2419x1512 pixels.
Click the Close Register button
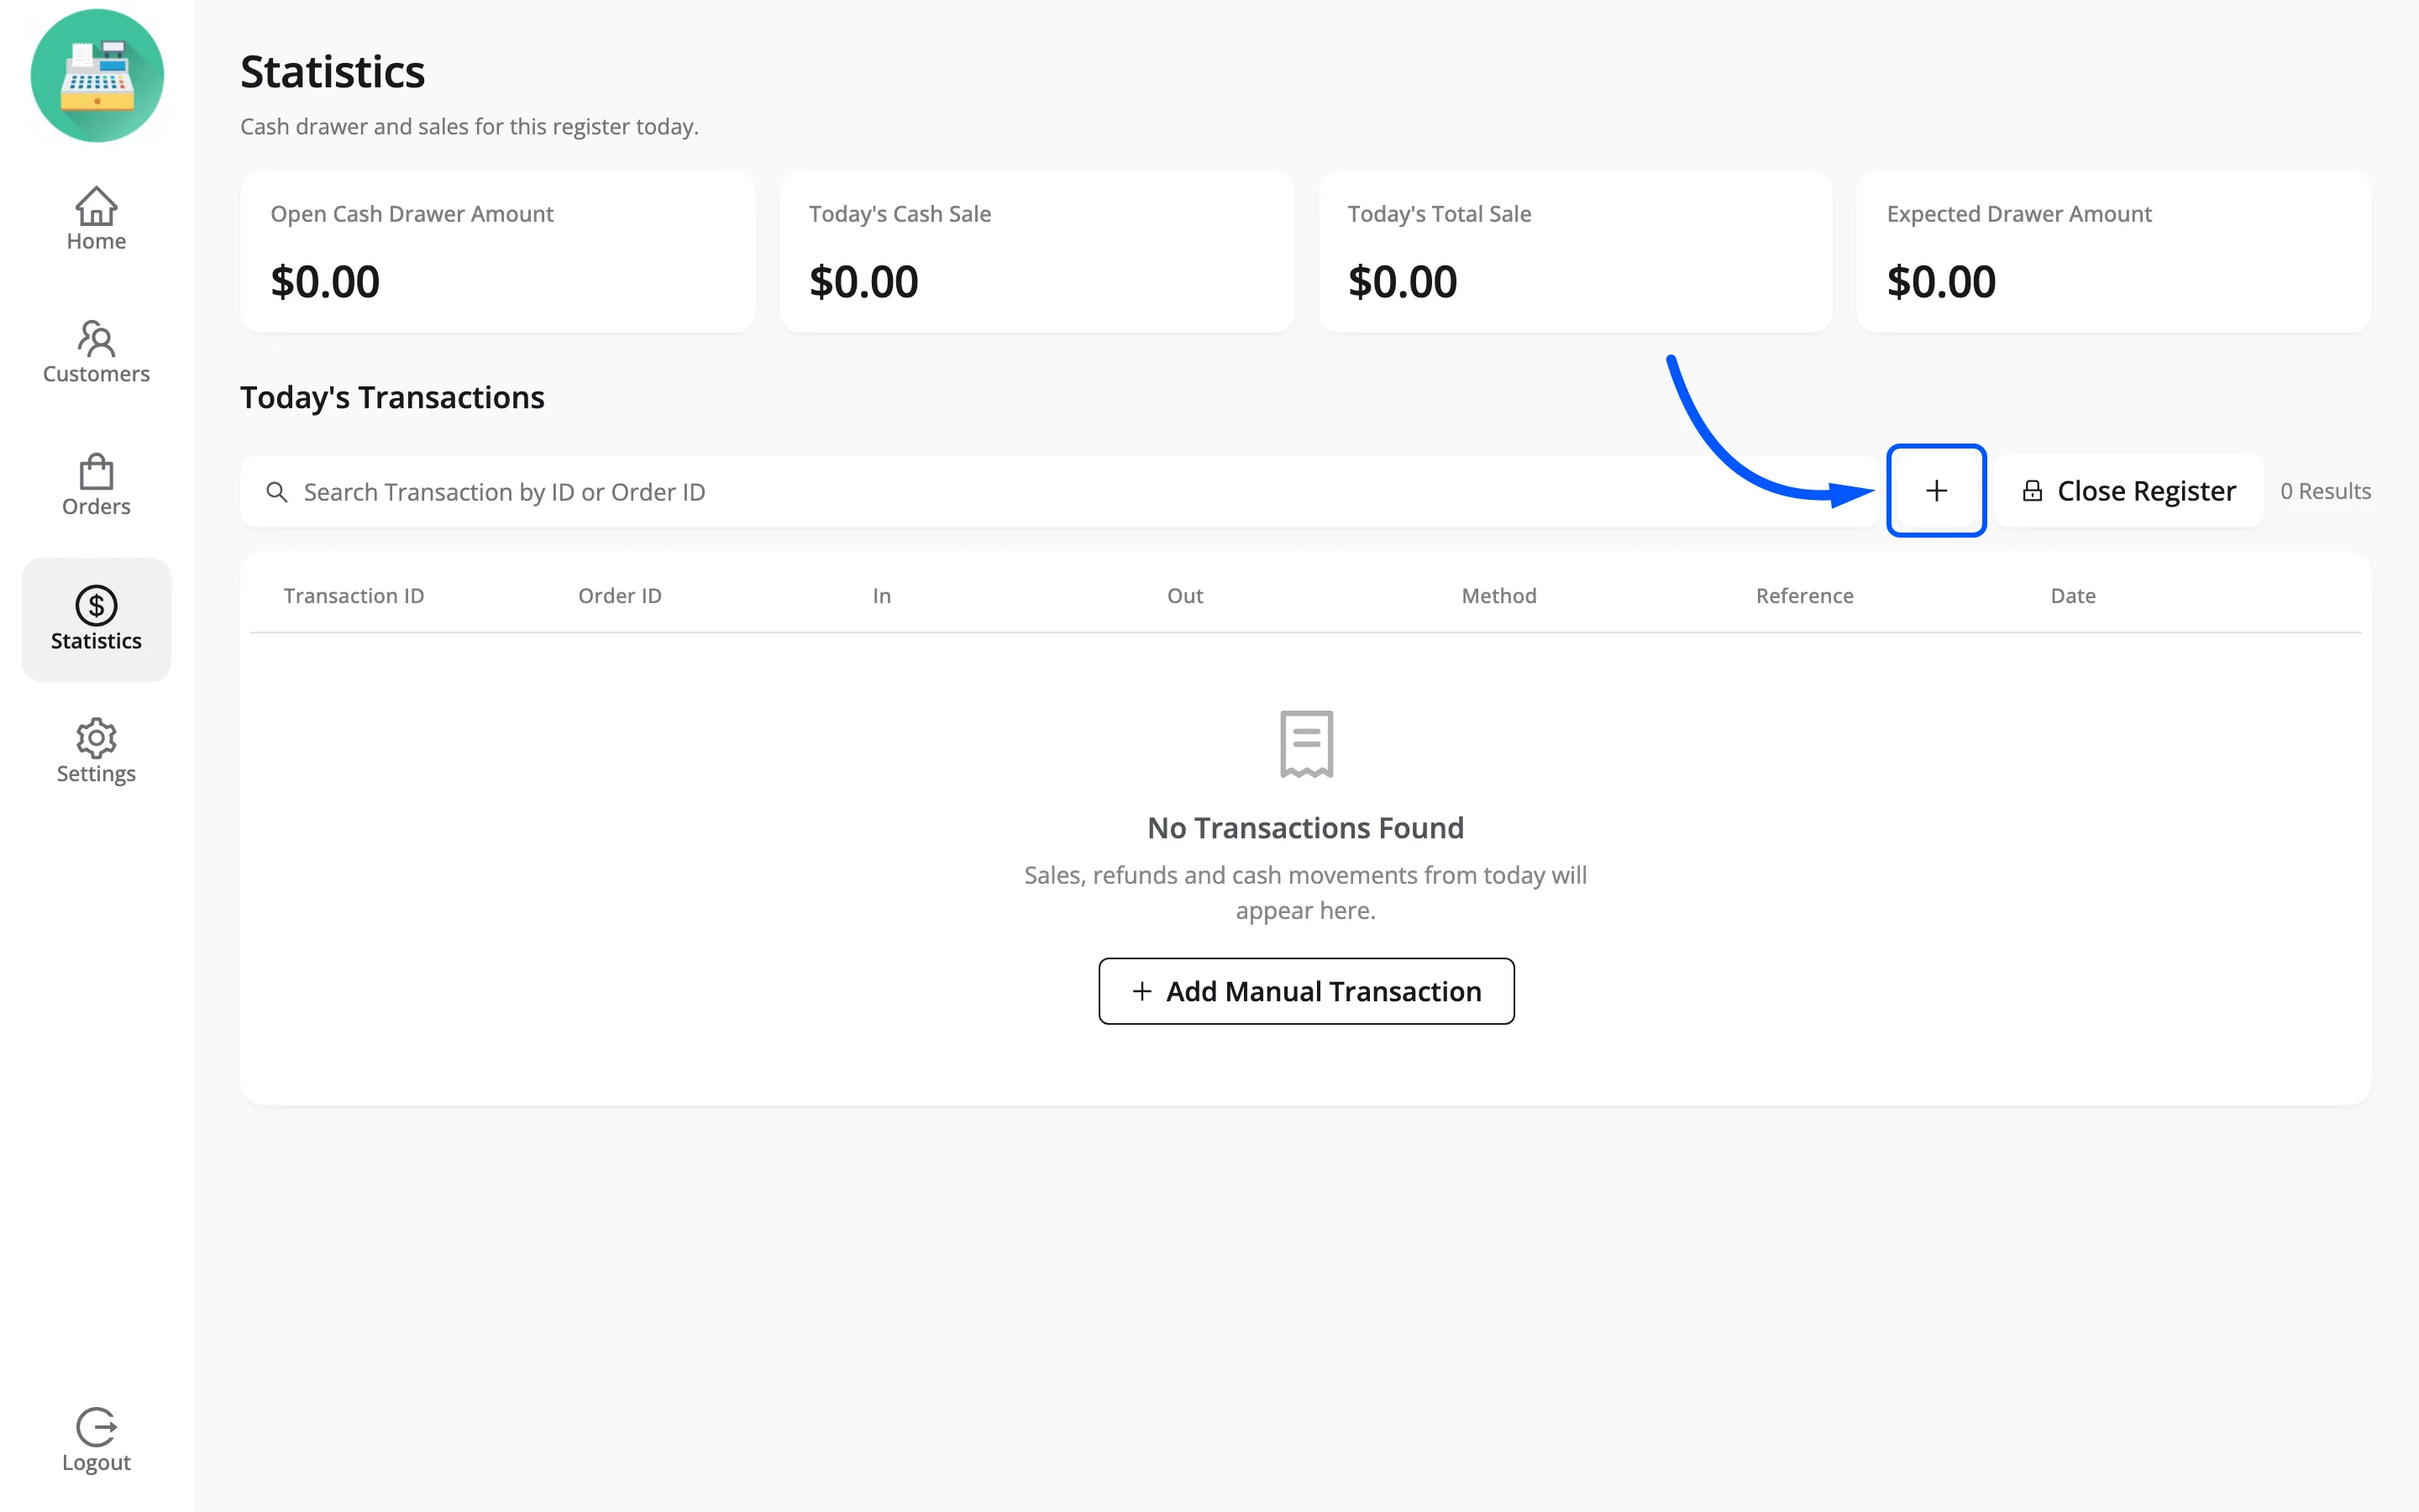(x=2129, y=491)
